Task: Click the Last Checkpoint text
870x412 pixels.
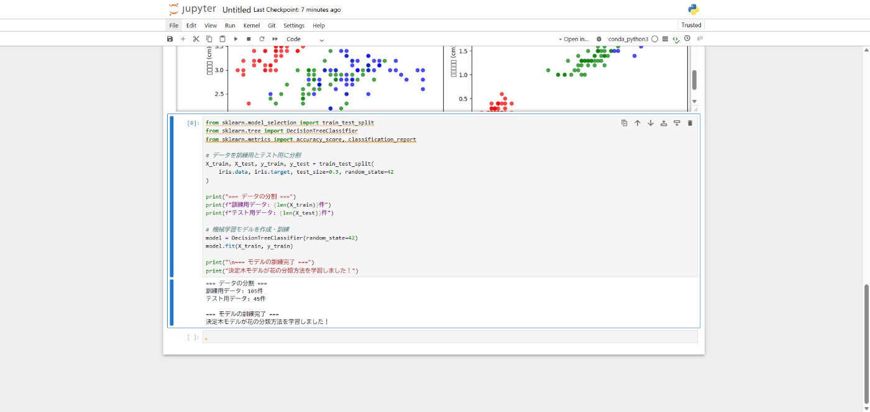Action: 297,10
